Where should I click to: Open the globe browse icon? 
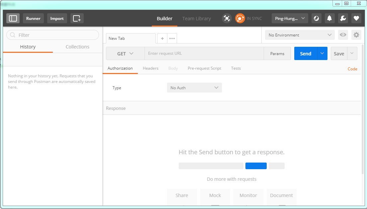[x=316, y=18]
